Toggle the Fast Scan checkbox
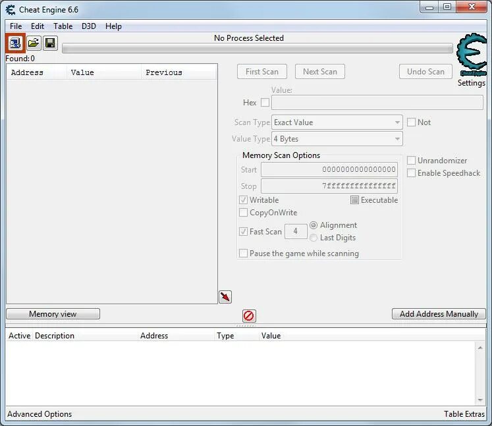Viewport: 492px width, 426px height. (243, 232)
